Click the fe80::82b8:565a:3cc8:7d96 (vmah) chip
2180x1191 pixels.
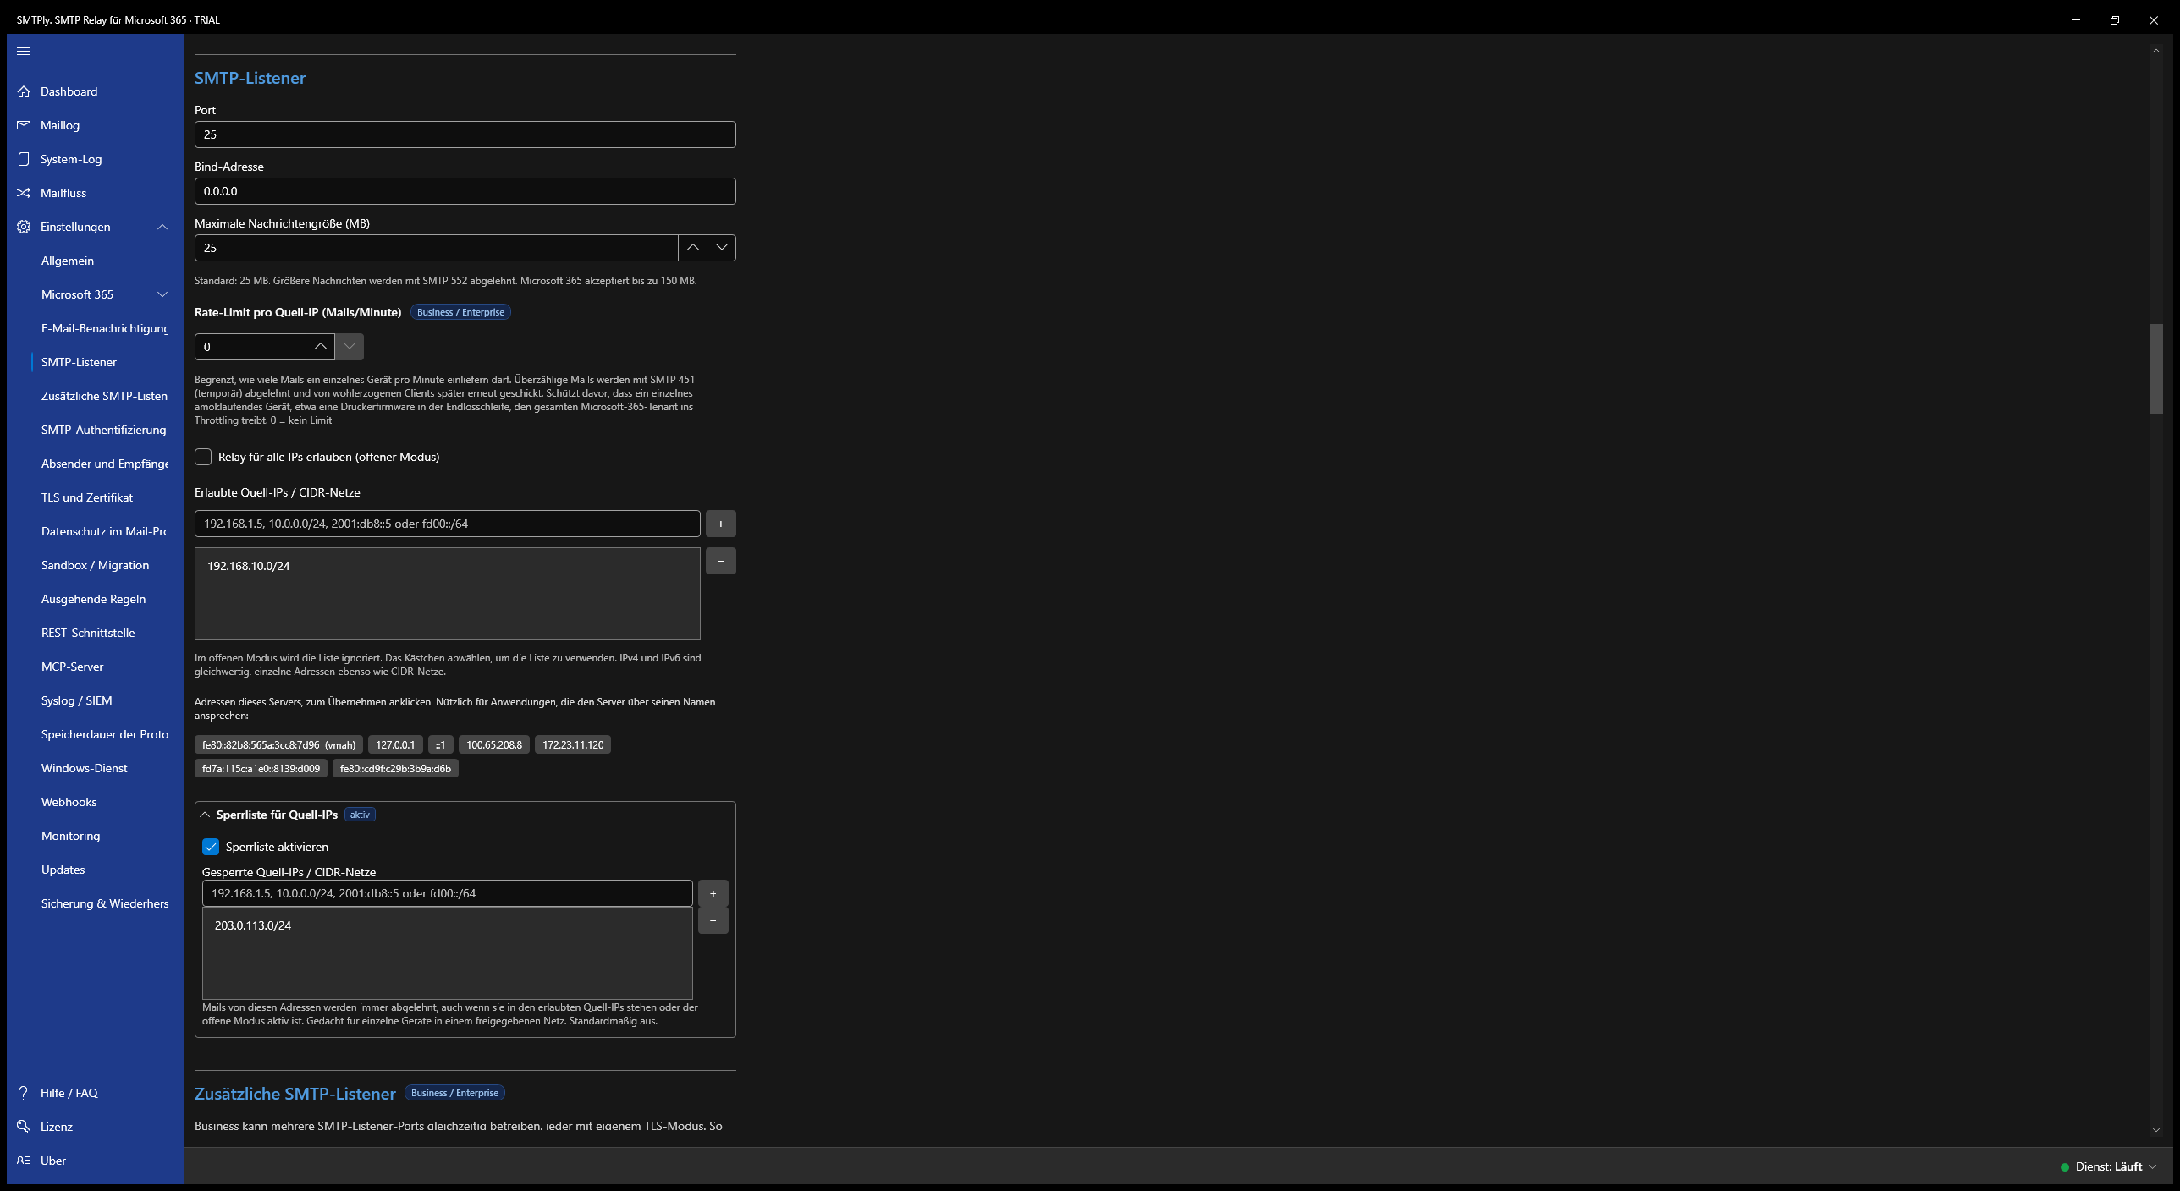click(x=278, y=744)
